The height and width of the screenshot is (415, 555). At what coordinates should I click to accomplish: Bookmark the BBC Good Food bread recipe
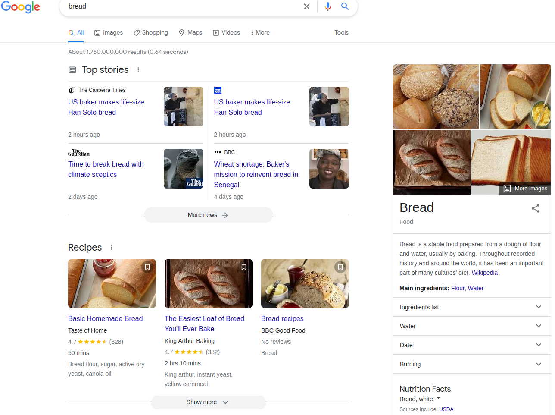(x=340, y=267)
